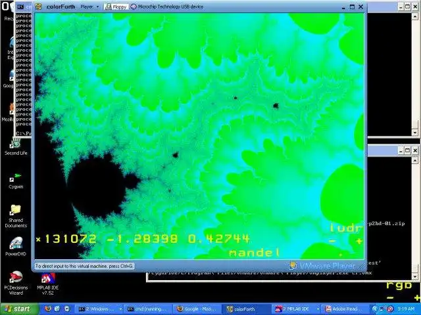Click the p2hd-01.zip text in background console

point(386,223)
